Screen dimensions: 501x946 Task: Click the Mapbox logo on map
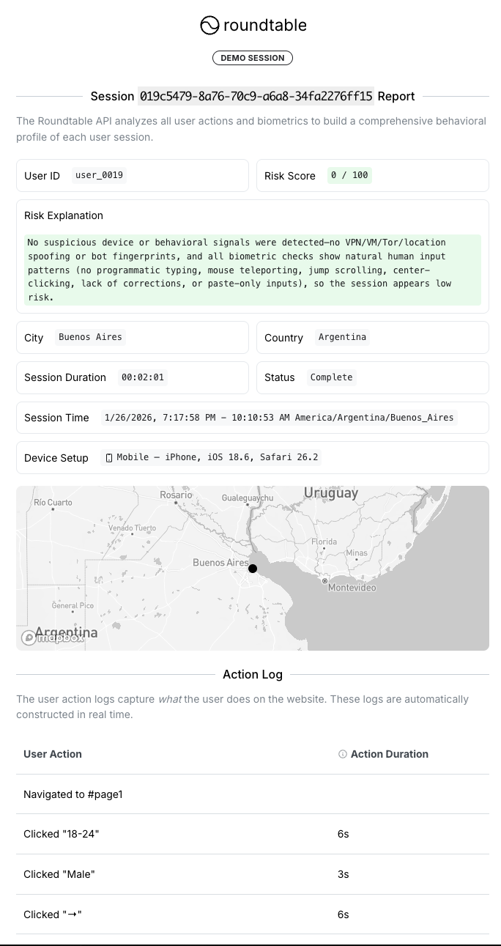coord(52,638)
